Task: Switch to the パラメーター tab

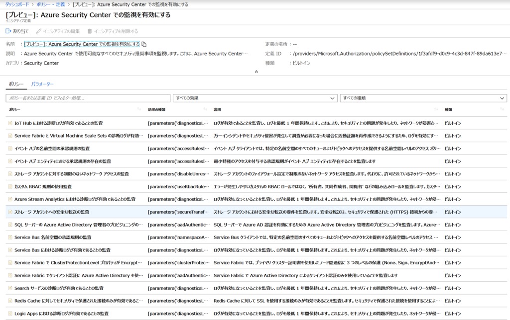Action: [x=42, y=84]
